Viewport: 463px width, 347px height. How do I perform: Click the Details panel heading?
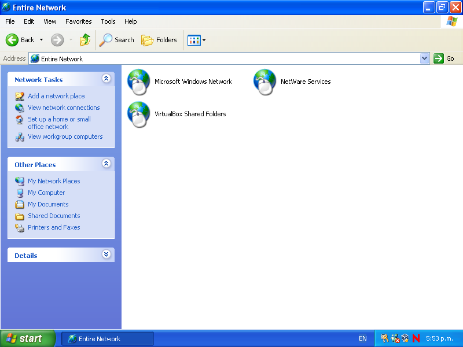(26, 256)
